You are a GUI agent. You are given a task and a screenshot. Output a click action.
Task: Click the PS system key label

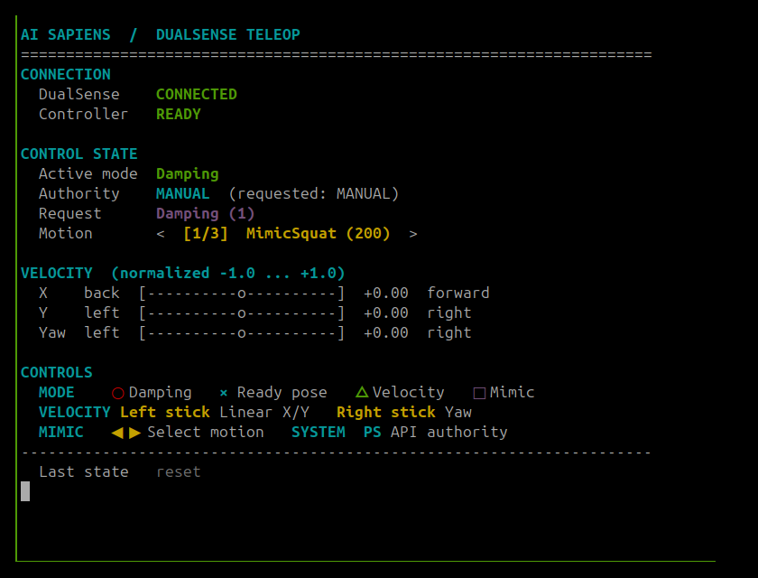(x=372, y=432)
